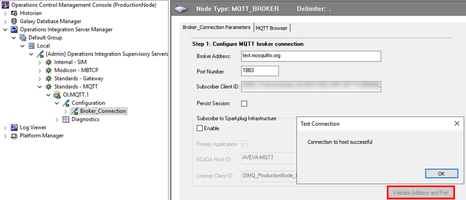466x200 pixels.
Task: Collapse the Operations Integration Server Manager node
Action: [x=5, y=29]
